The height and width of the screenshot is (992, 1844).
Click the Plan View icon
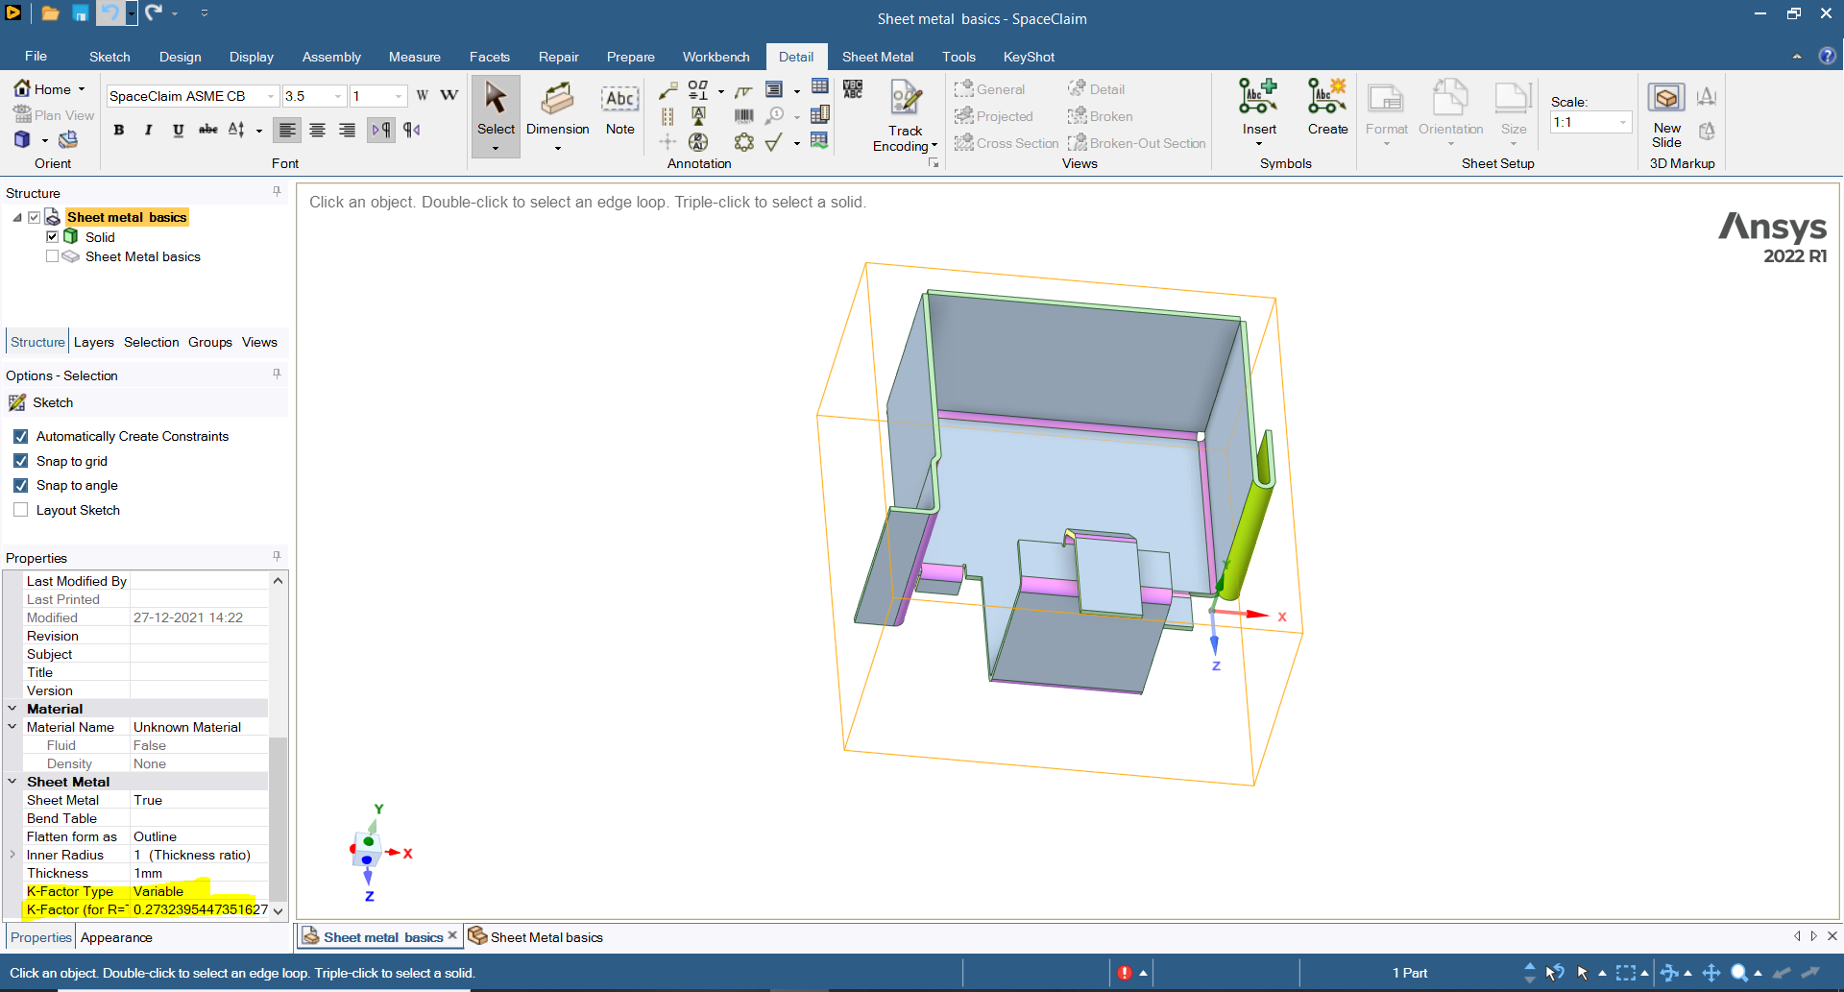22,114
